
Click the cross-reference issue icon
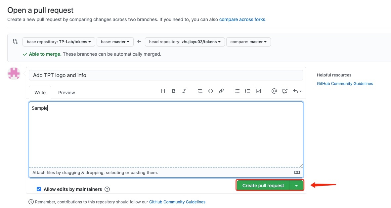click(285, 91)
